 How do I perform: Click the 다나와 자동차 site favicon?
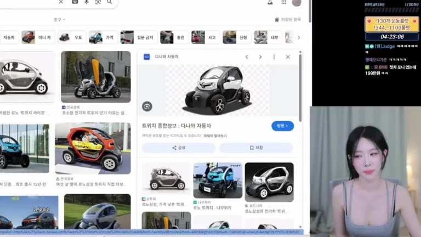coord(146,57)
